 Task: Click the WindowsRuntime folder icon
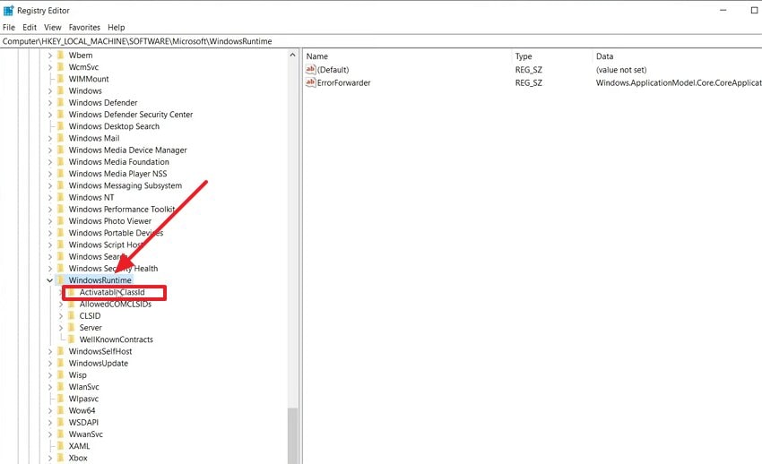pyautogui.click(x=61, y=280)
